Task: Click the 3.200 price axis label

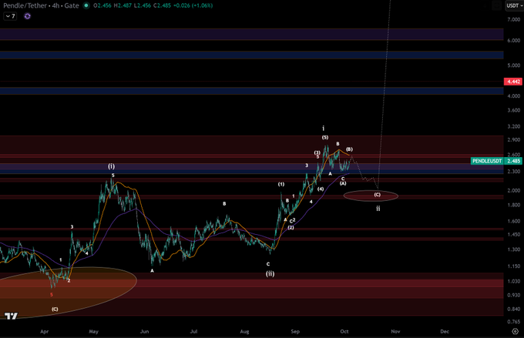Action: tap(513, 126)
